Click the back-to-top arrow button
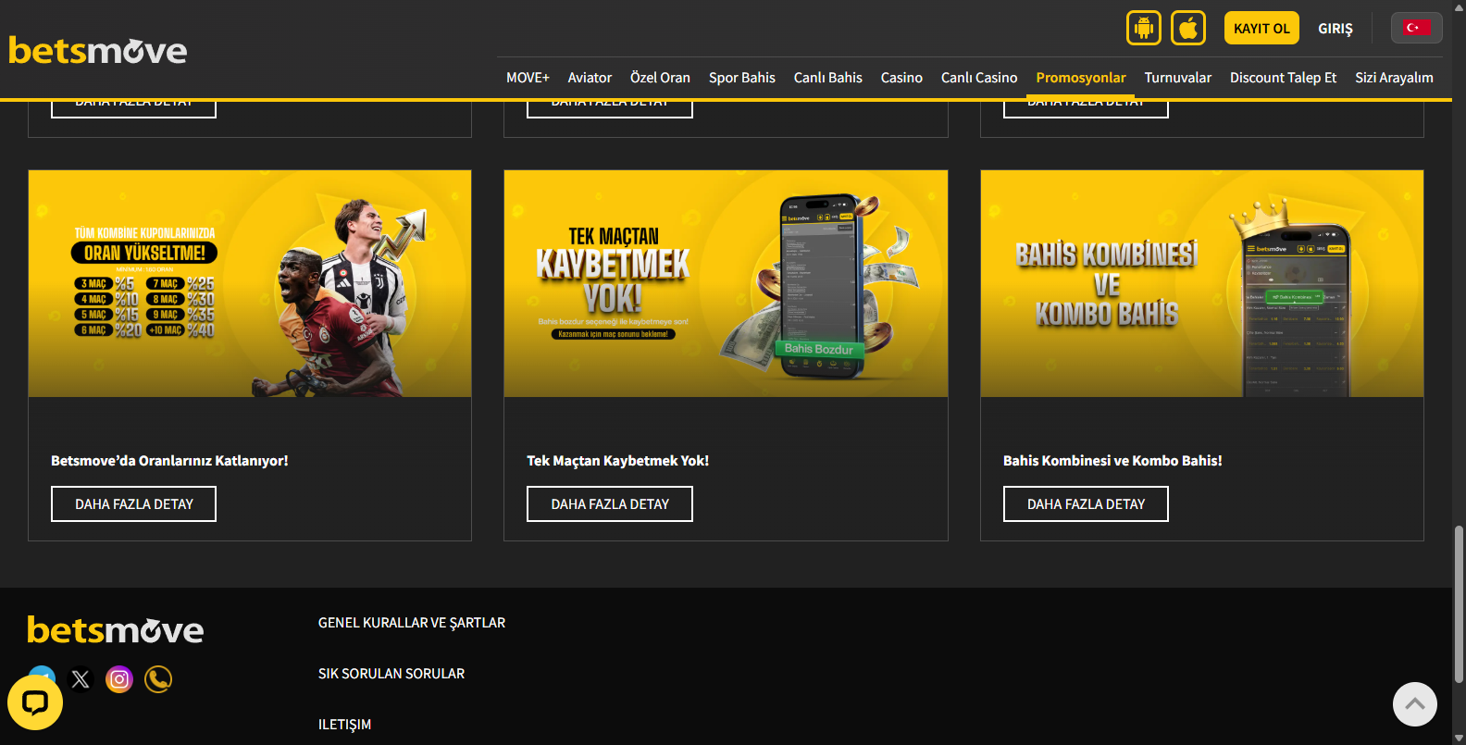 [x=1415, y=704]
